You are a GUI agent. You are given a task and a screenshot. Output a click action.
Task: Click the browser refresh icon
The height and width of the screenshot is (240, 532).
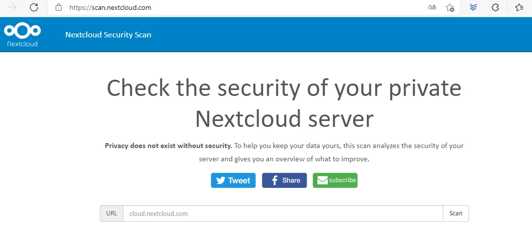pos(34,7)
